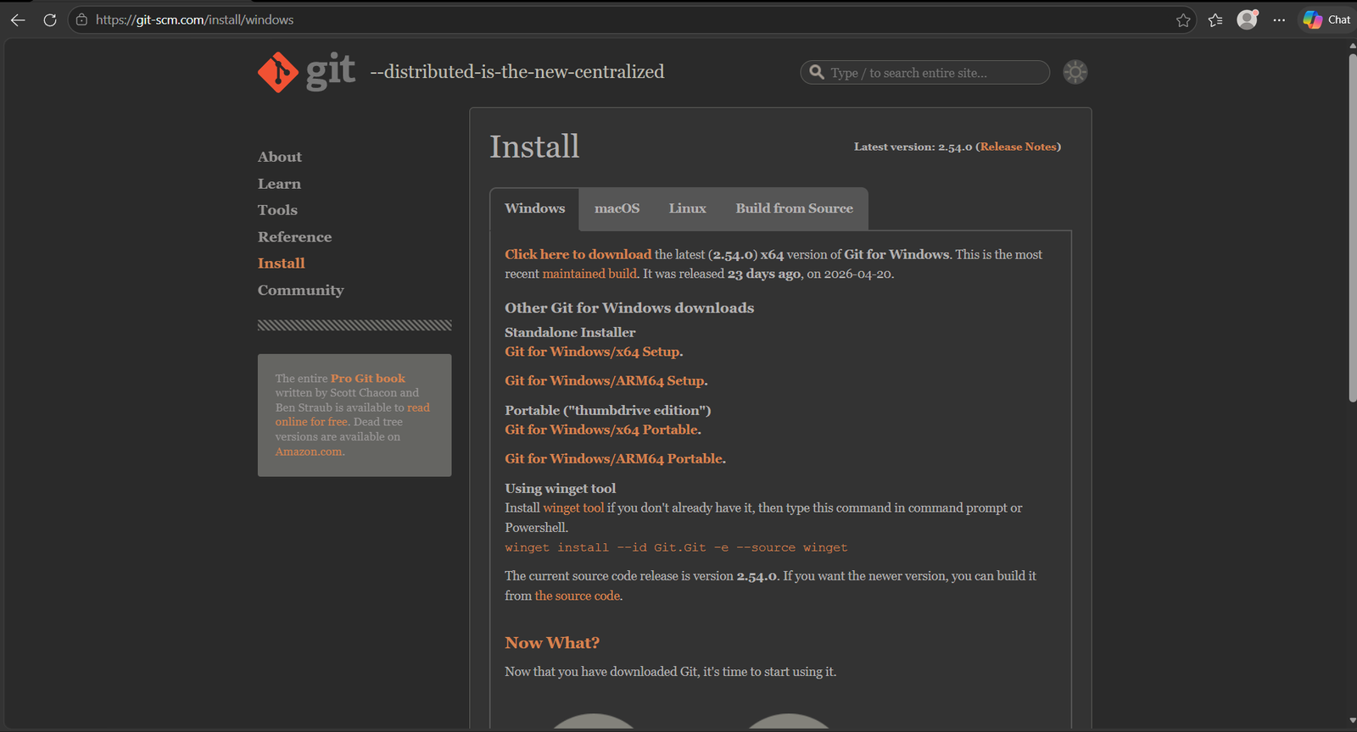Open the Pro Git book link
1357x732 pixels.
(368, 379)
